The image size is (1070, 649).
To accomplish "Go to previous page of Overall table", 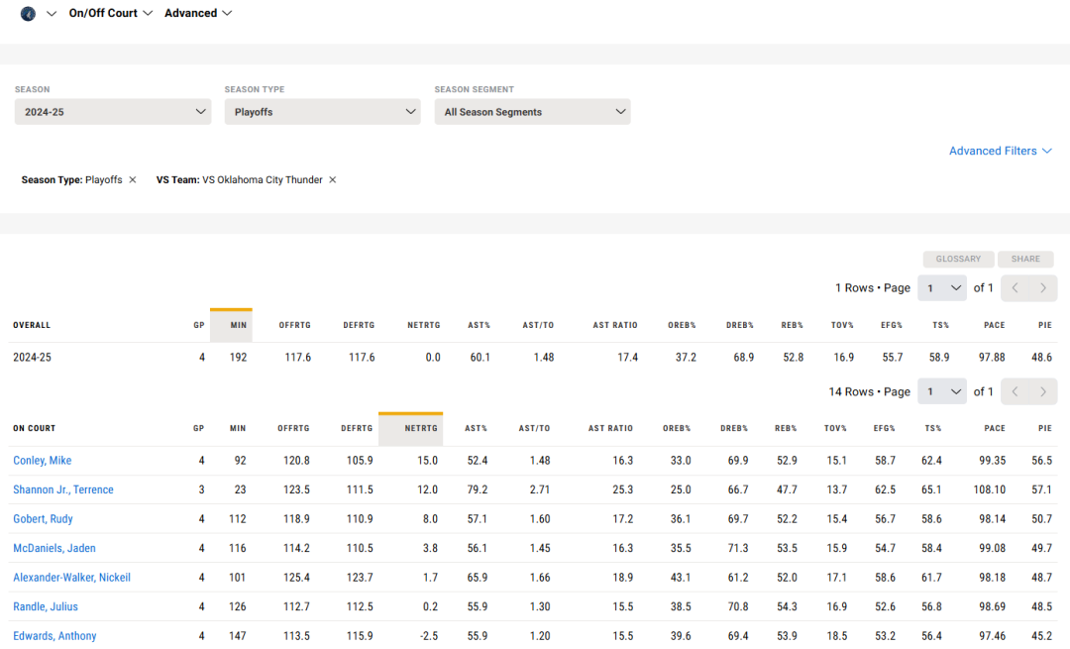I will (1015, 288).
